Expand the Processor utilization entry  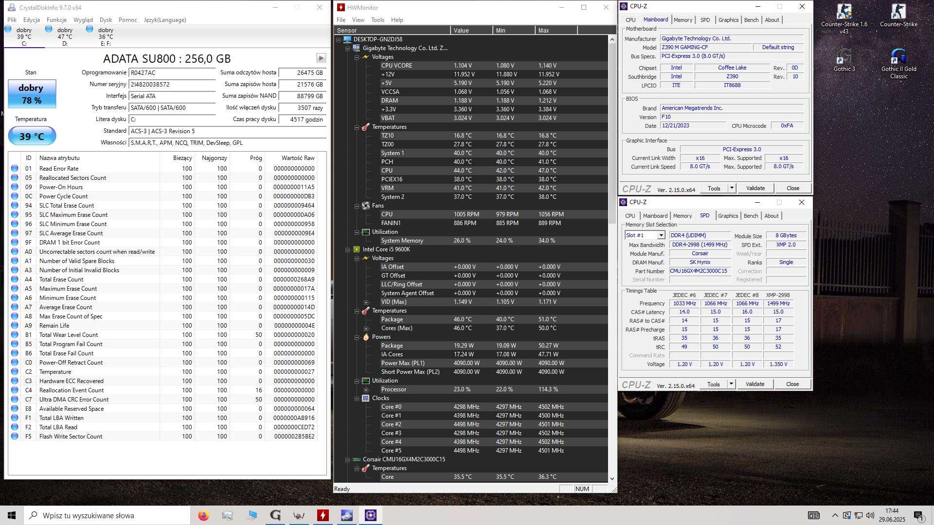(366, 389)
